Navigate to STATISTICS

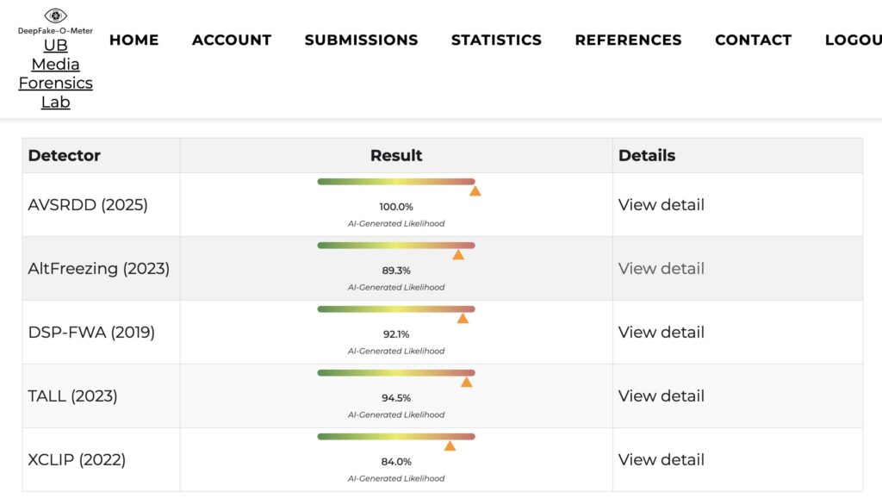point(496,40)
